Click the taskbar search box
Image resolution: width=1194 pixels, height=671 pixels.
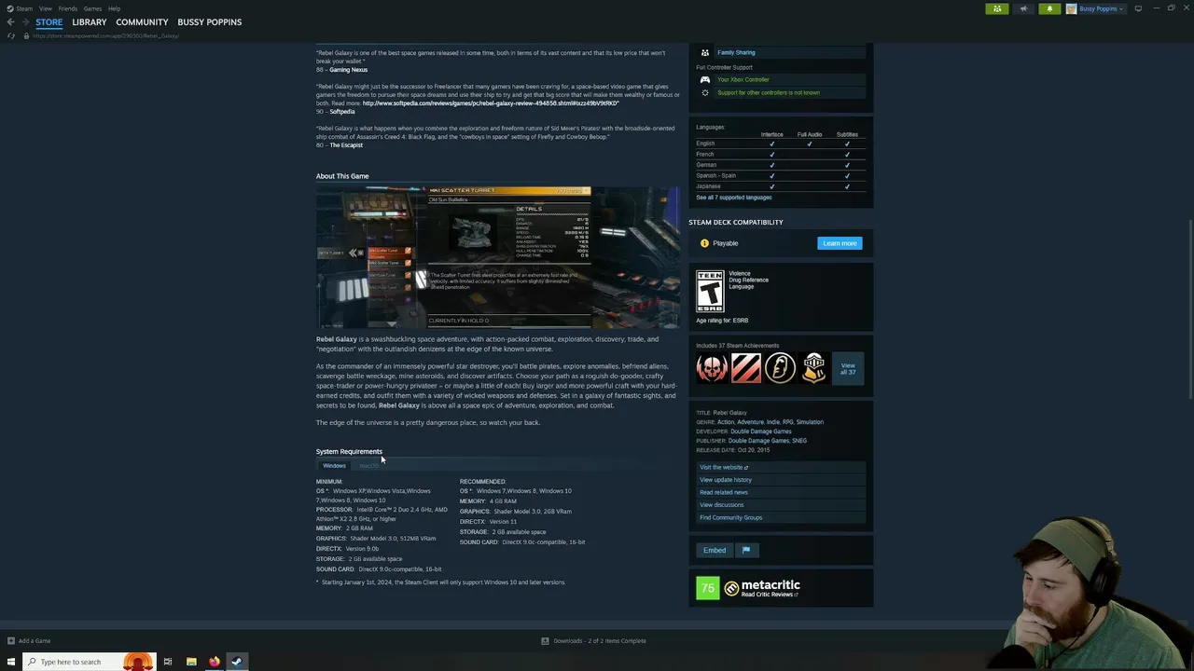89,662
